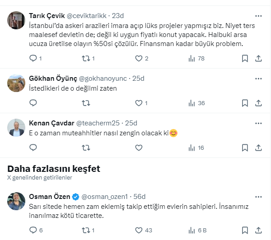Retweet Tarık Çevik's post
271x240 pixels.
(x=85, y=58)
